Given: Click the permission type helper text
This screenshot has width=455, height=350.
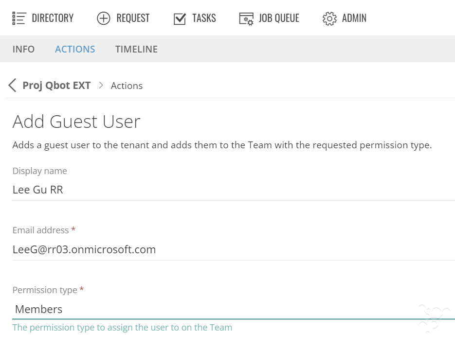Looking at the screenshot, I should 122,327.
